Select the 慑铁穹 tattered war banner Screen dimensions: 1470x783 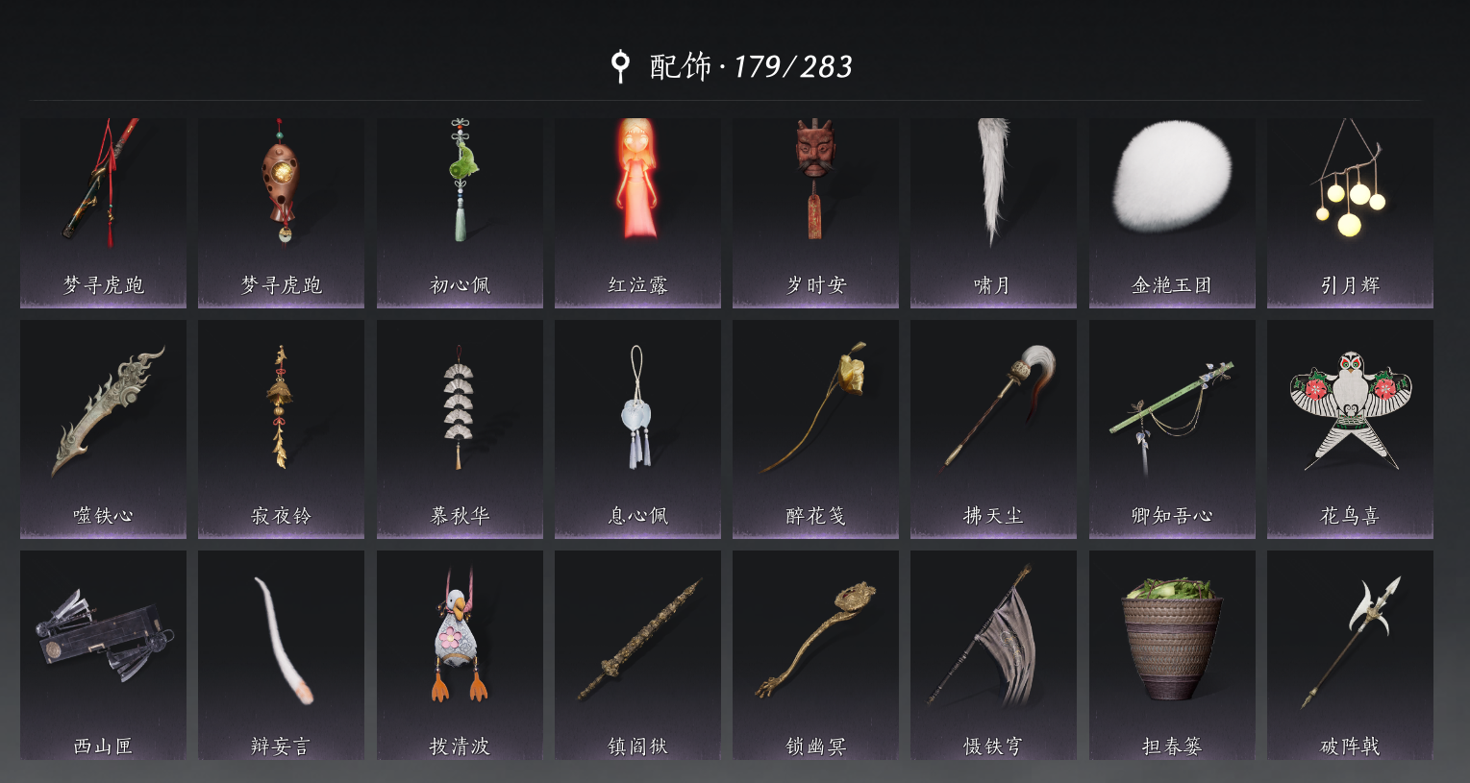click(993, 655)
